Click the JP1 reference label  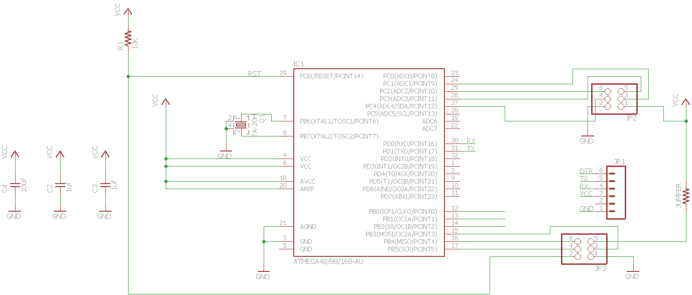[x=619, y=162]
